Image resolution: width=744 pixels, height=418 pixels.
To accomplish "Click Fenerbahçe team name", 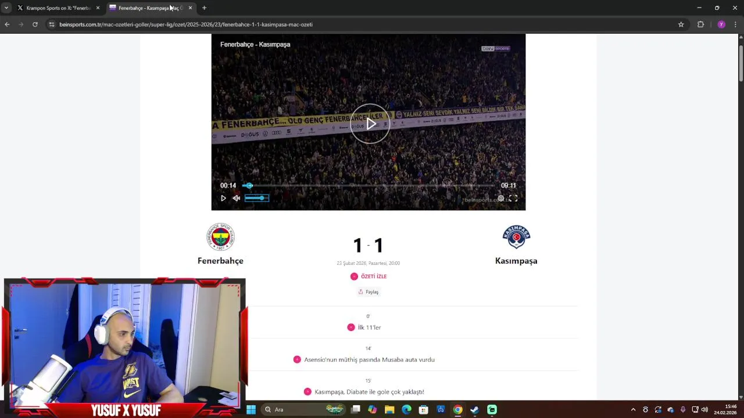I will (x=220, y=261).
